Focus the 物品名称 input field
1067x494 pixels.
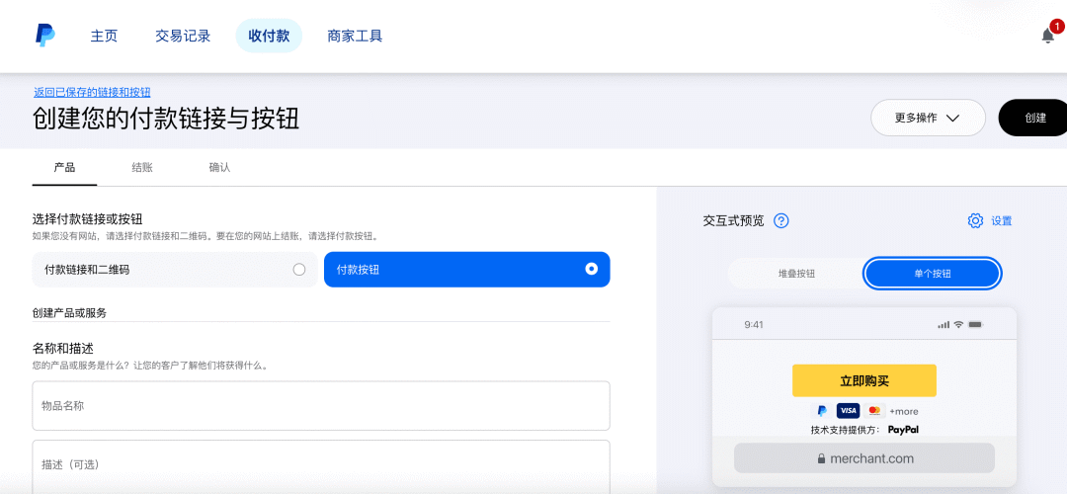321,405
